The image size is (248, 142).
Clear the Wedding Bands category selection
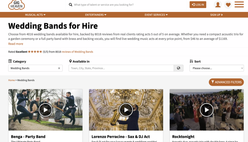tap(59, 68)
